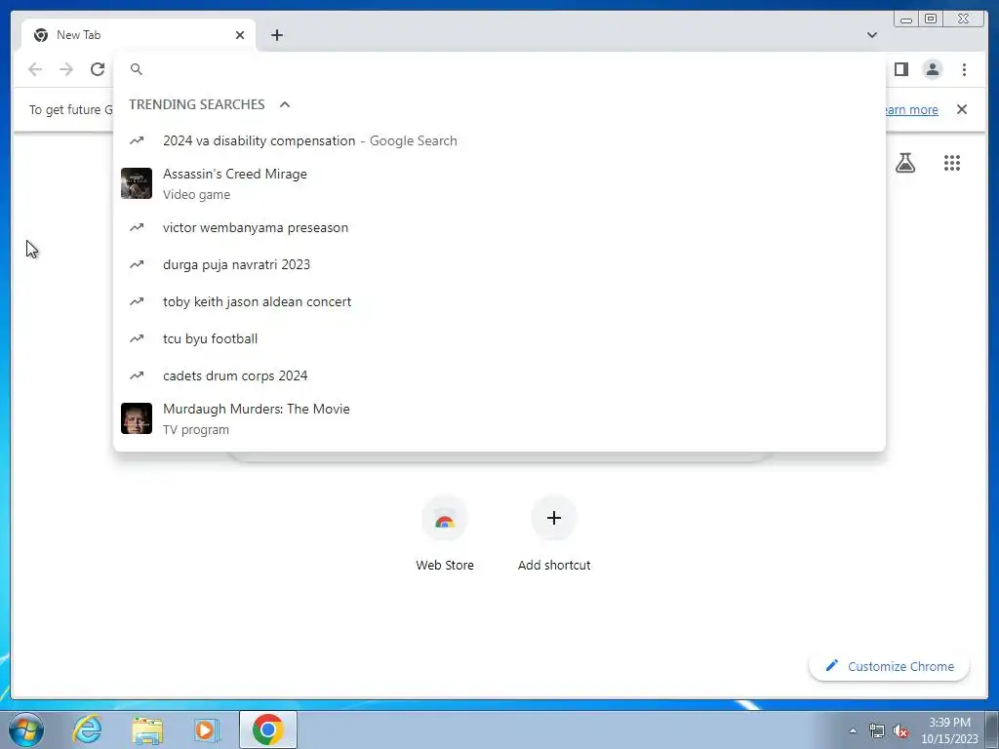Choose durga puja navratri 2023 suggestion
The image size is (999, 749).
[499, 264]
